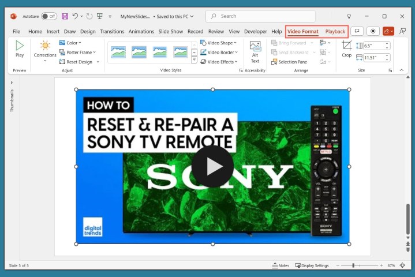Click the vertical scrollbar thumb

[x=408, y=219]
